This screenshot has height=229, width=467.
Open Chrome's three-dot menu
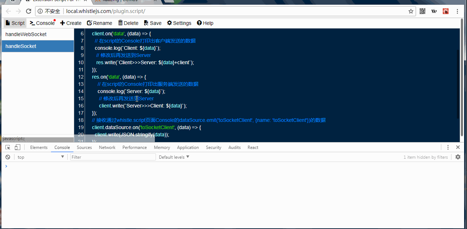(458, 11)
